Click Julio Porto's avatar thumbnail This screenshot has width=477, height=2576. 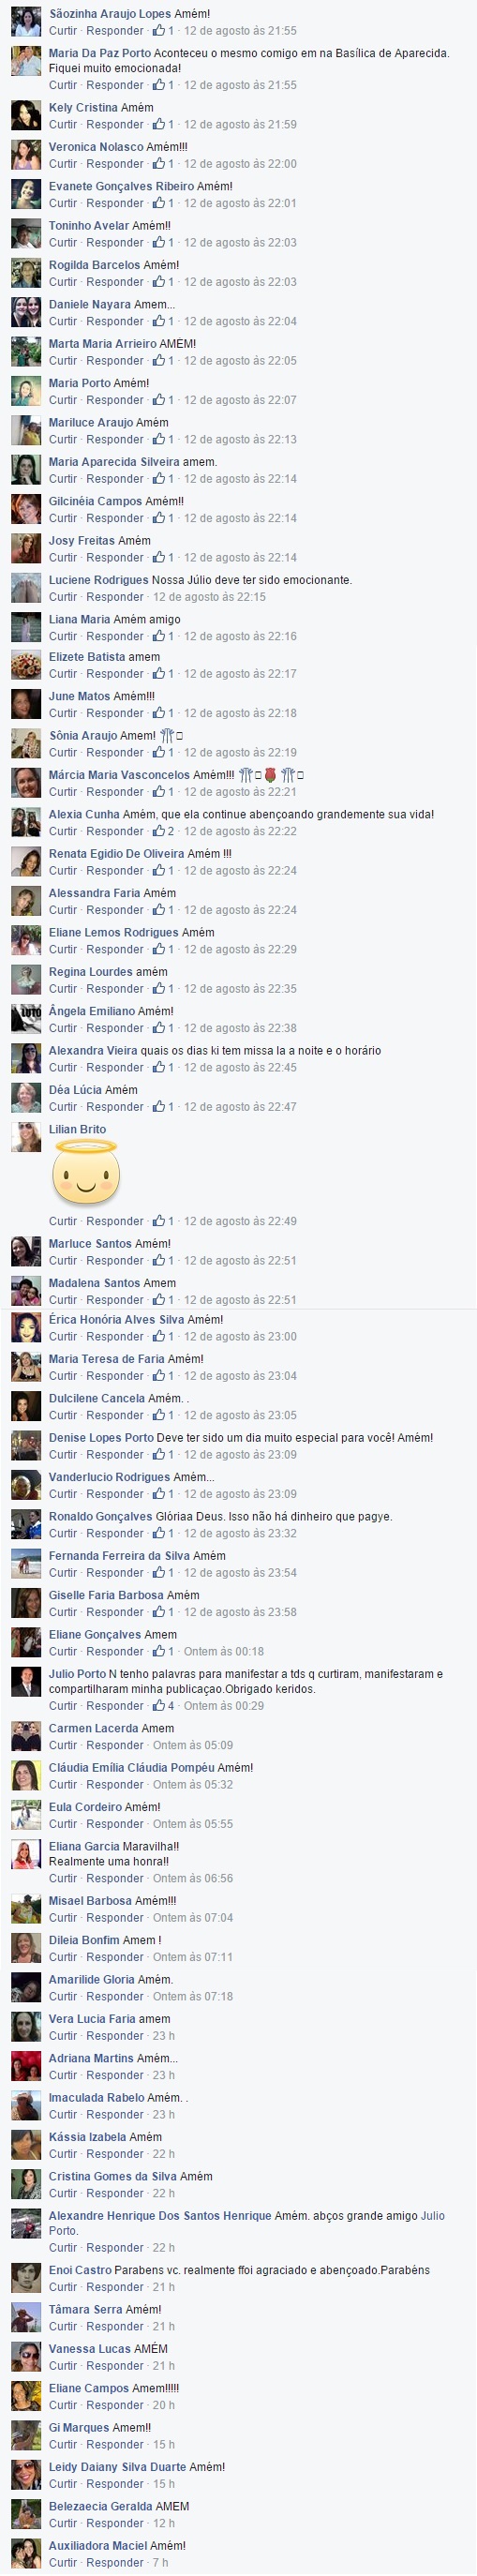[x=26, y=1683]
